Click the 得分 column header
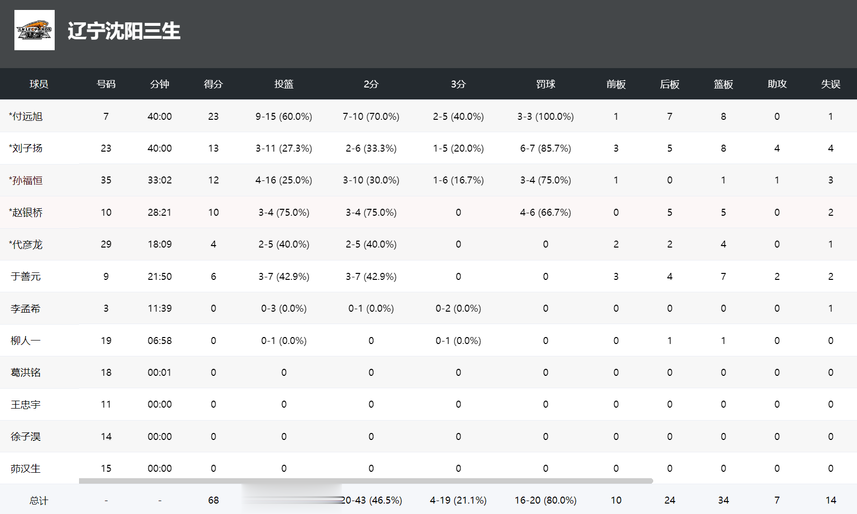 (213, 84)
